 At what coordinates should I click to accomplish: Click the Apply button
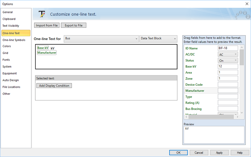(219, 152)
